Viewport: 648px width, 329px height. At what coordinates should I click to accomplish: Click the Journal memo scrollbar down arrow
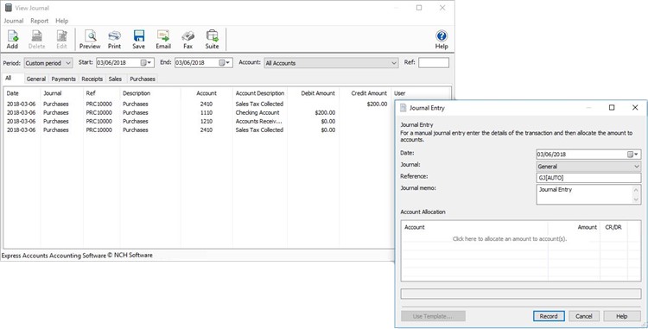(x=637, y=199)
